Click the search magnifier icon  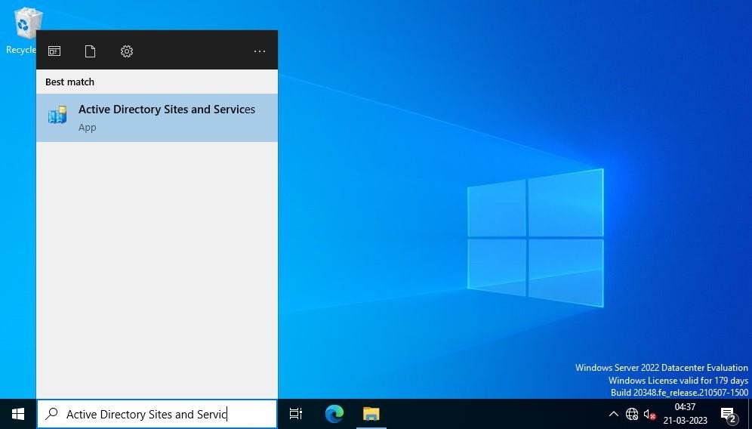pyautogui.click(x=51, y=414)
